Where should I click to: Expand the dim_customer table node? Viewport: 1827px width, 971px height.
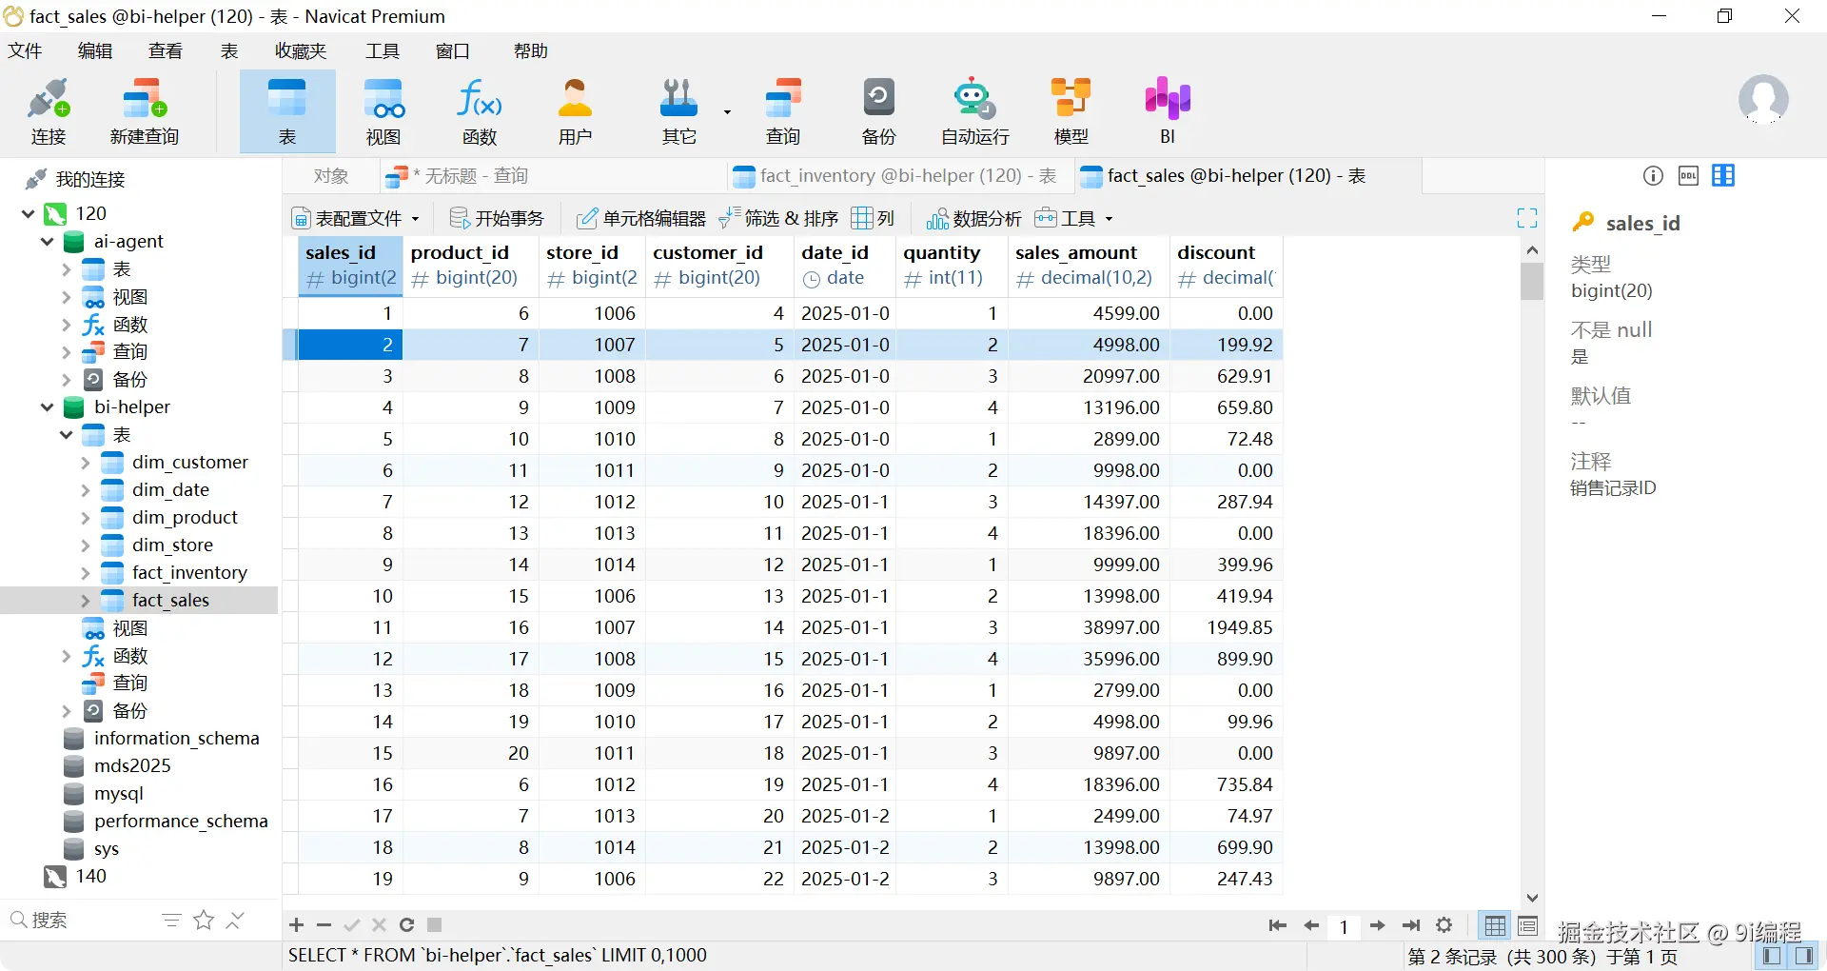(x=85, y=463)
